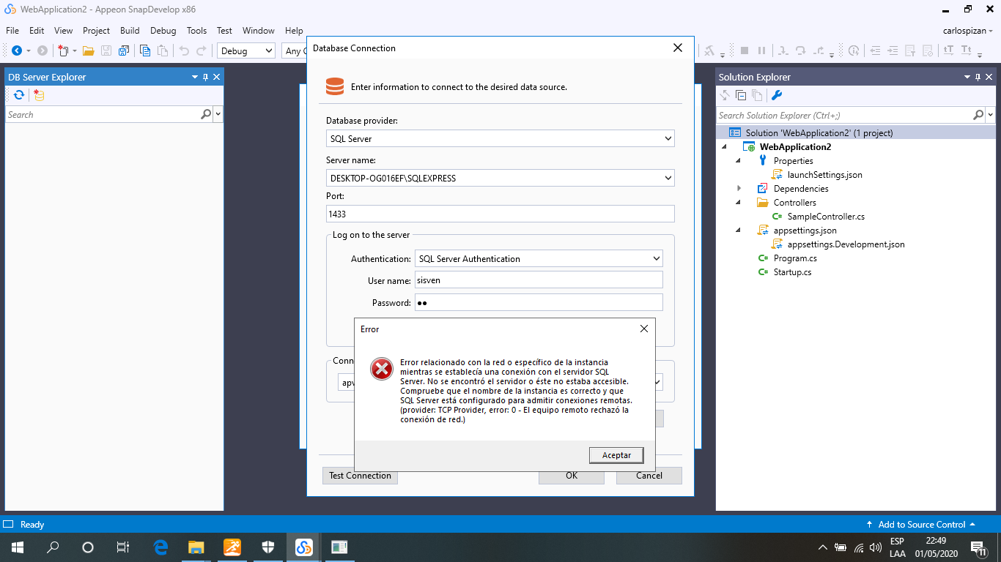The width and height of the screenshot is (1001, 562).
Task: Pin the DB Server Explorer panel
Action: tap(206, 77)
